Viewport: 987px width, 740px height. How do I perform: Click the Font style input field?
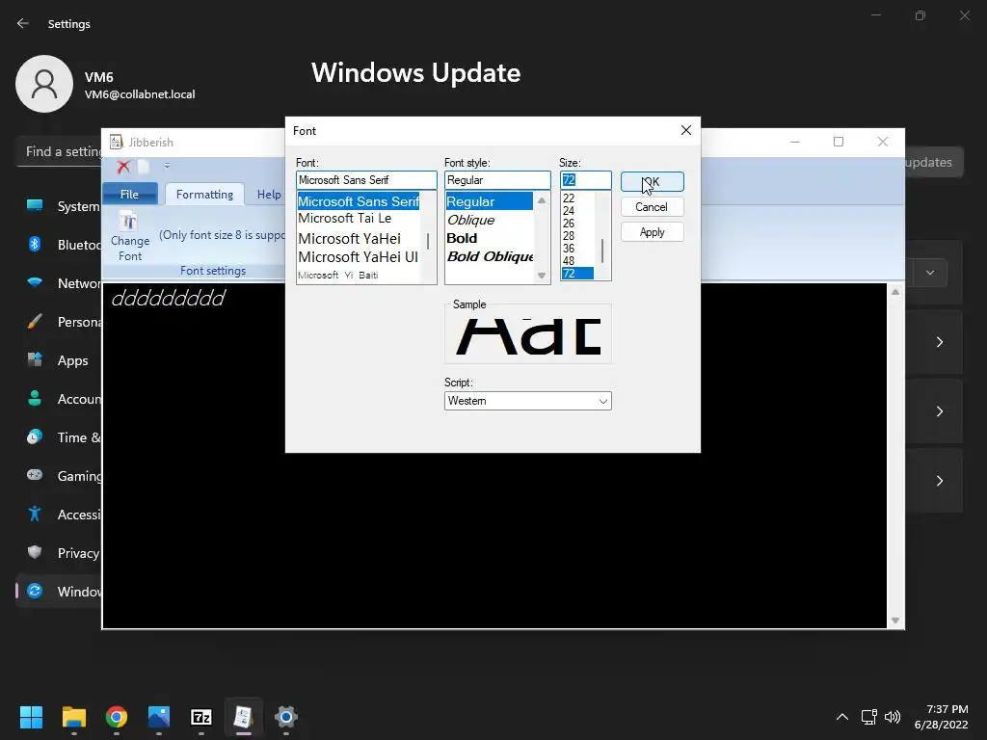coord(497,180)
